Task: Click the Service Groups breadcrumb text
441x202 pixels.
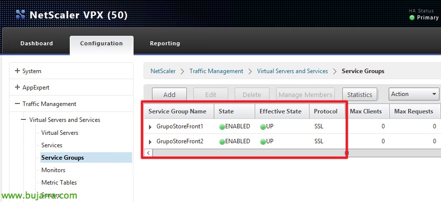Action: pos(363,71)
